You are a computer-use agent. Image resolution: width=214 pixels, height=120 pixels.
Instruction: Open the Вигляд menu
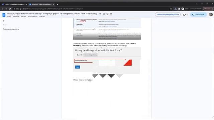coord(23,16)
